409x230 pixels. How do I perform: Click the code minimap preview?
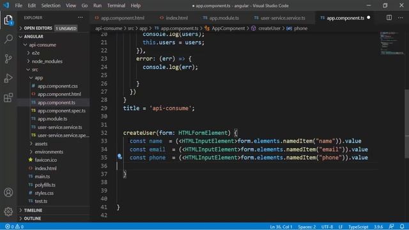tap(391, 43)
